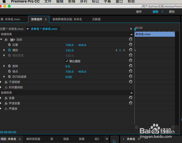
Task: Toggle animation stopwatch for 位置
Action: pos(9,45)
